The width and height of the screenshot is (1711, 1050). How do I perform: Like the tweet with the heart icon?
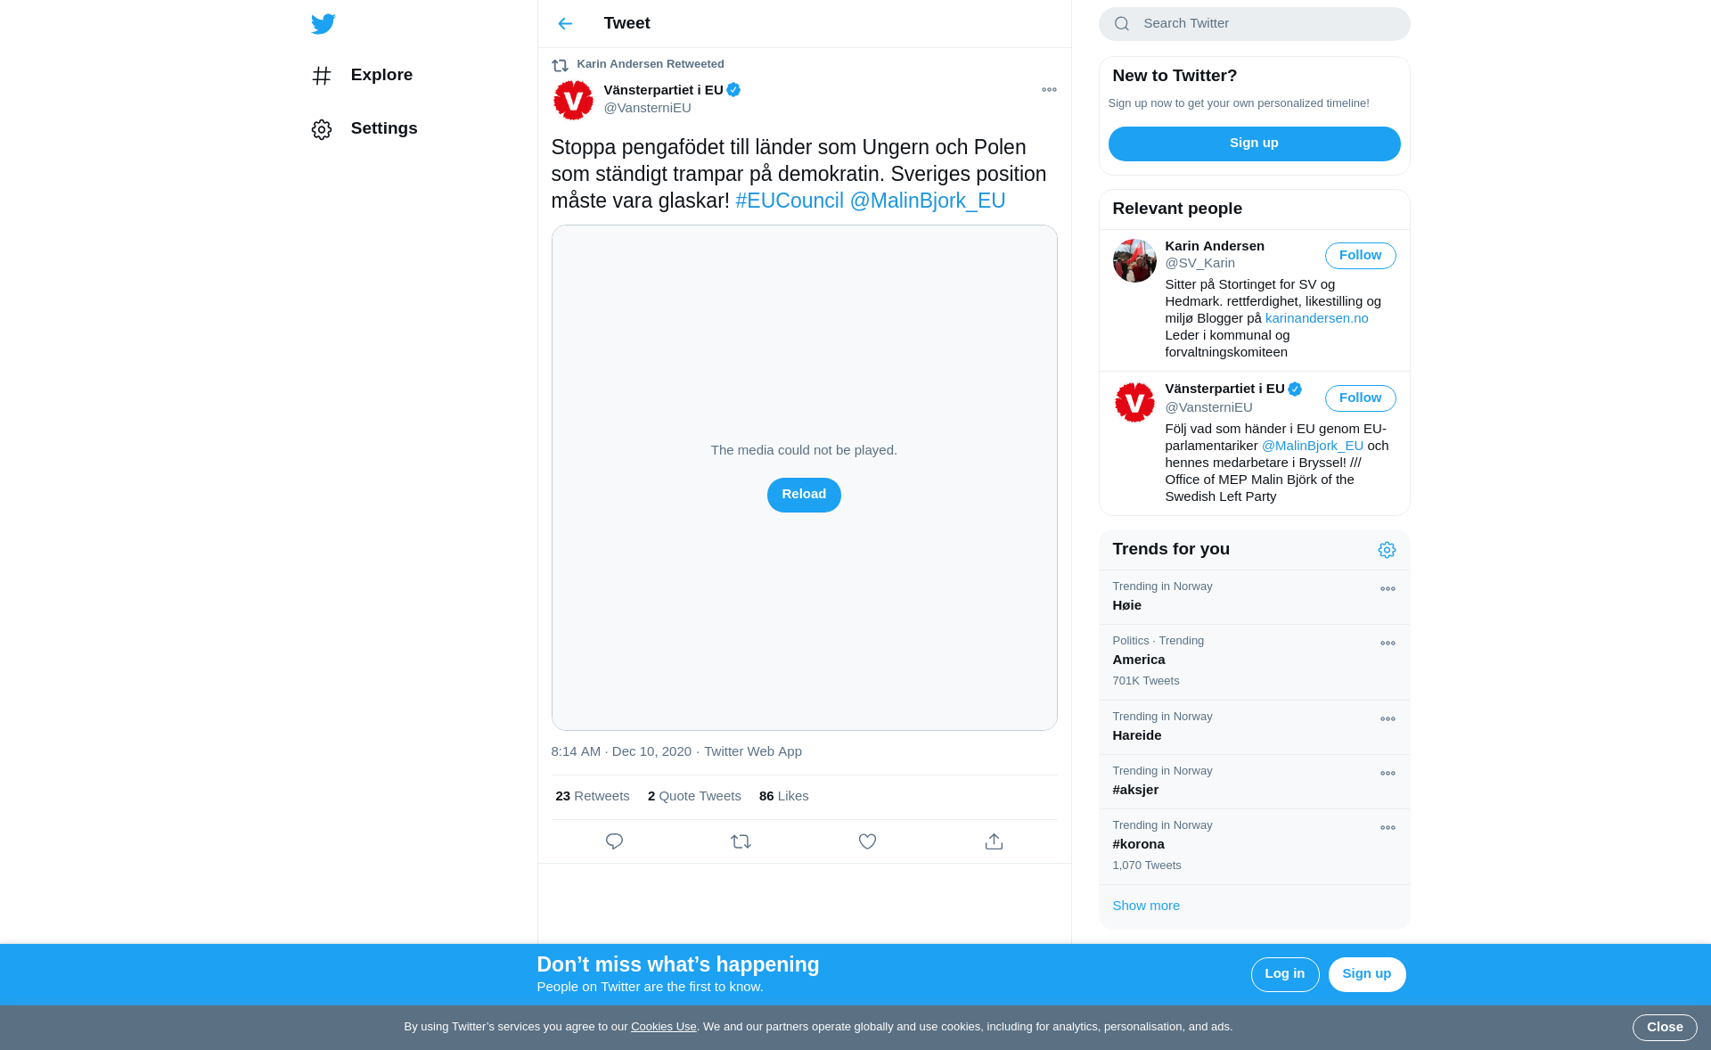(867, 841)
